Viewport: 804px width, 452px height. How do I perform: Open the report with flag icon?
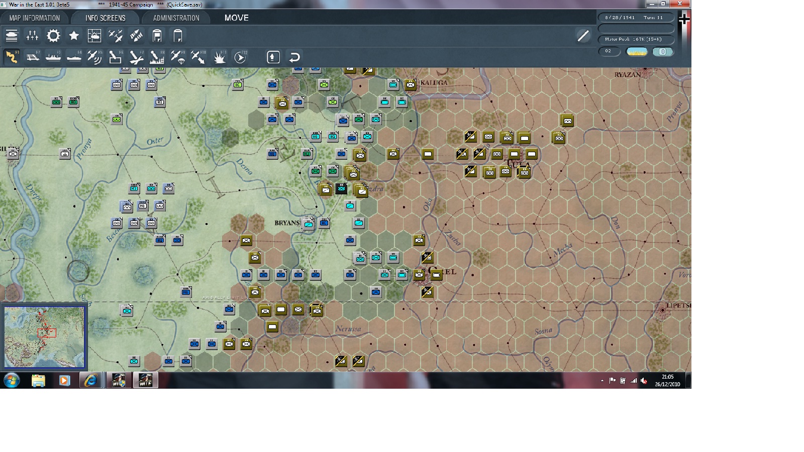click(157, 36)
